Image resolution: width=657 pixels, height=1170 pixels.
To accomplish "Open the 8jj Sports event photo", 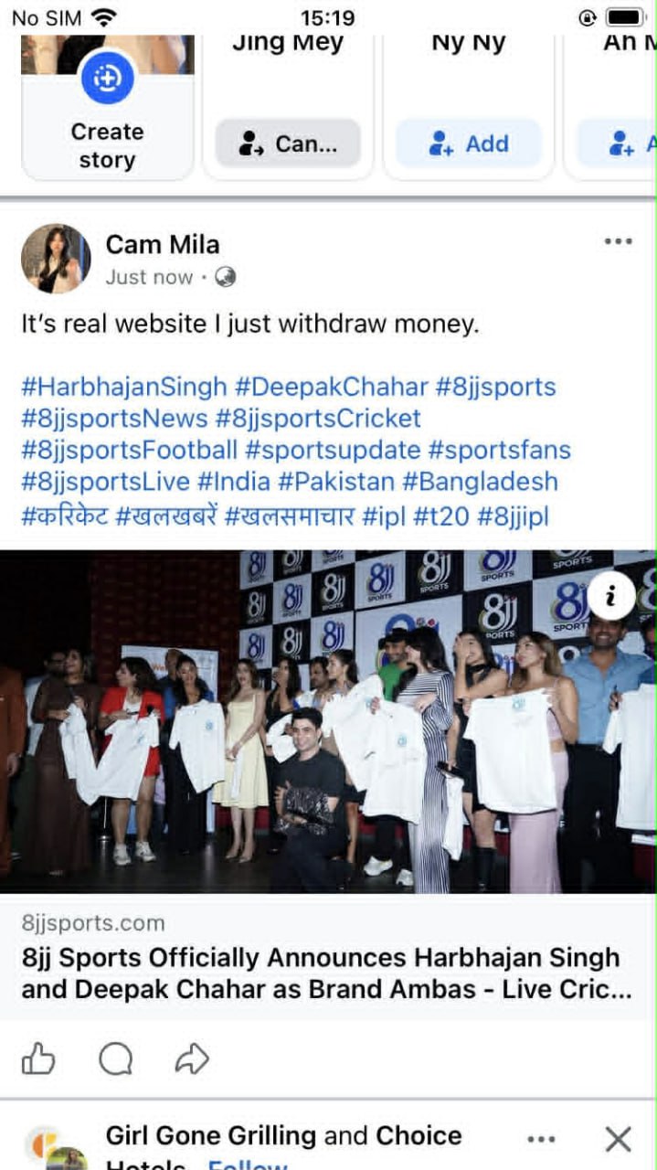I will click(328, 721).
